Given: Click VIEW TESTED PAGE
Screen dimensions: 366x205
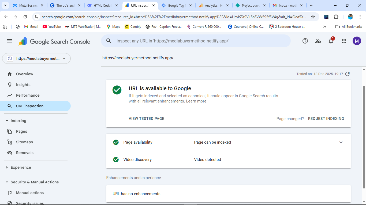Looking at the screenshot, I should [147, 119].
